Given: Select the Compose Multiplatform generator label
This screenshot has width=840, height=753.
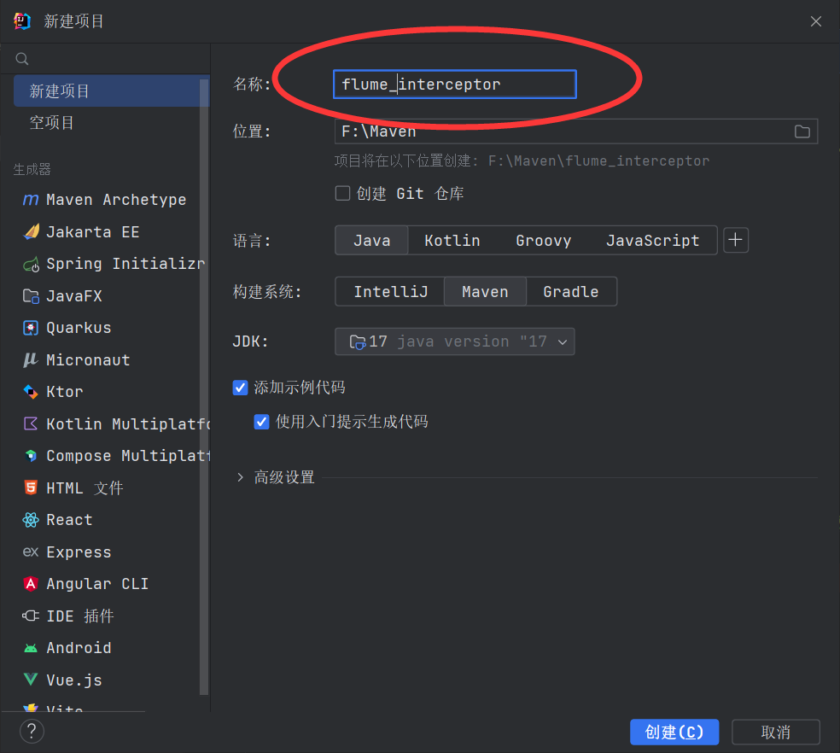Looking at the screenshot, I should coord(128,456).
